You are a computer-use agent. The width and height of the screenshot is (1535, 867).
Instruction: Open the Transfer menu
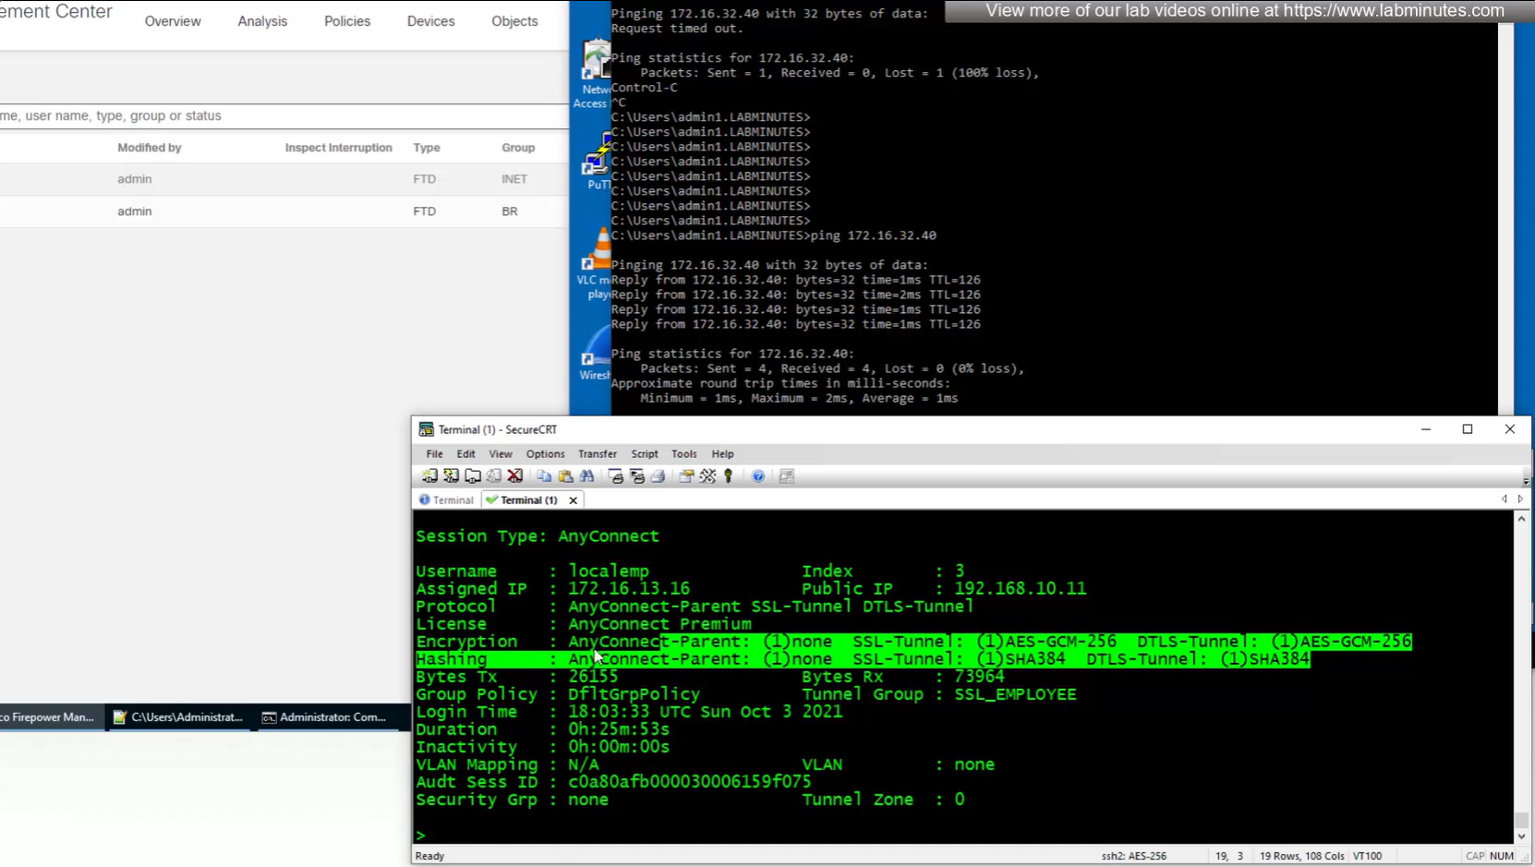tap(597, 454)
